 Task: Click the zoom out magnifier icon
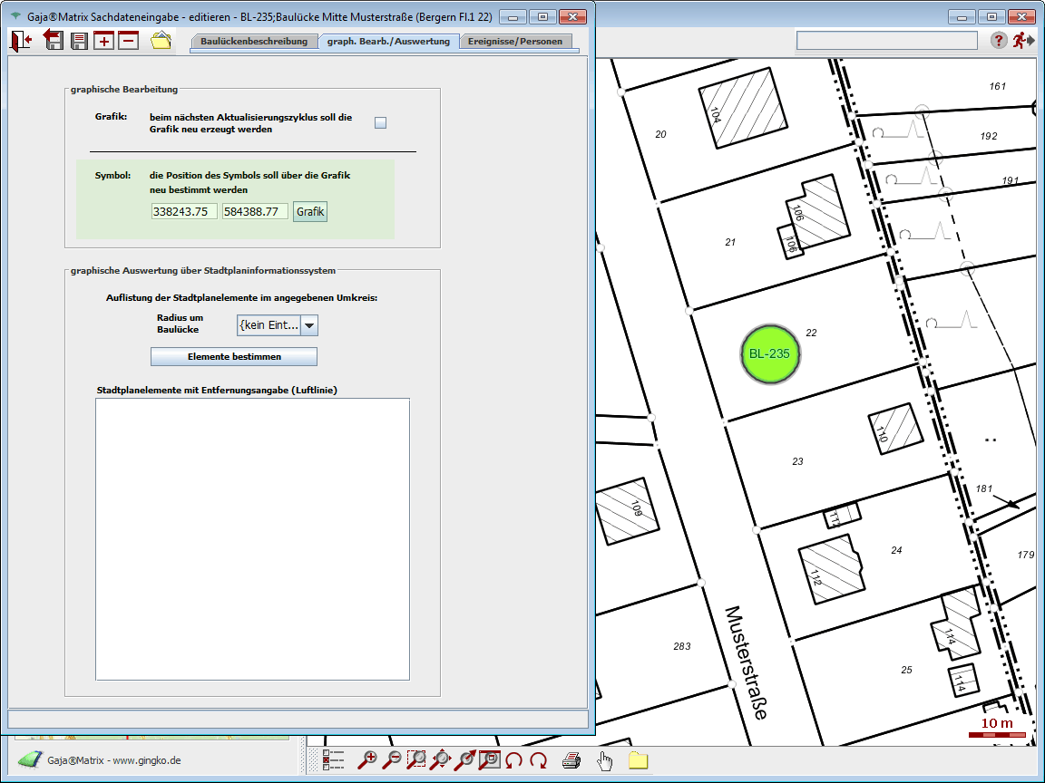[x=392, y=760]
